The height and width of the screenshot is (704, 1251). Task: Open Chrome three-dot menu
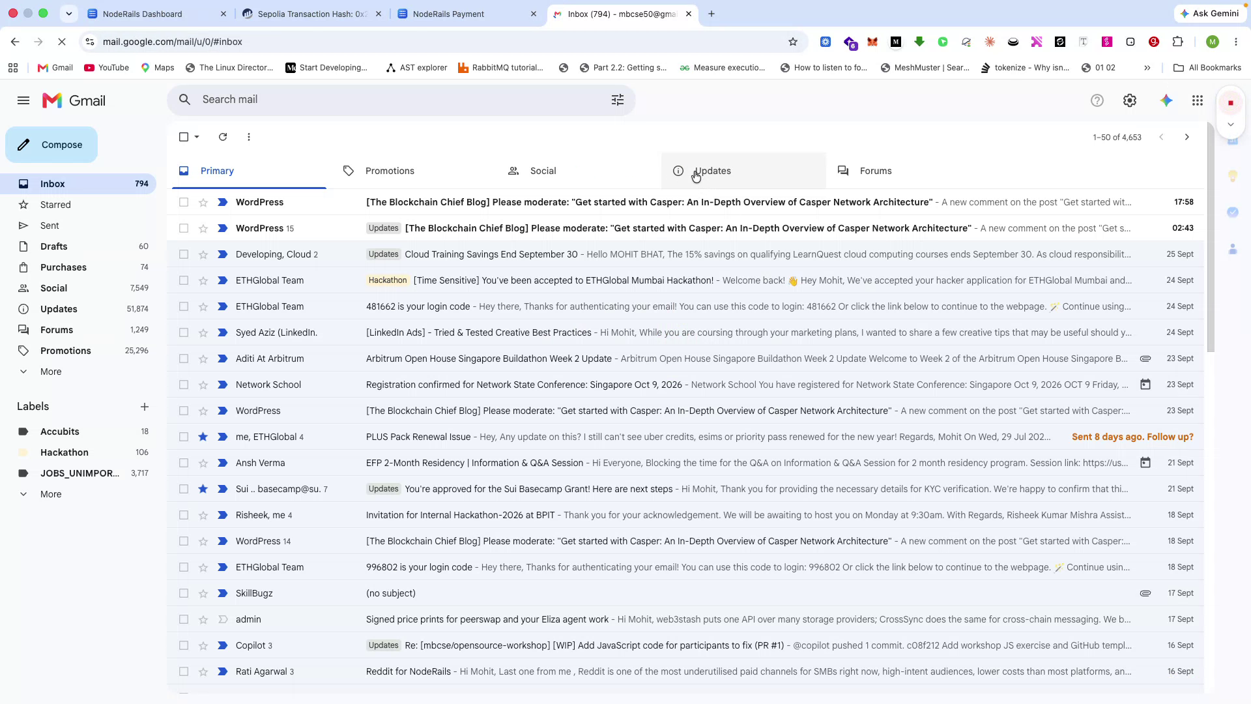pos(1236,42)
